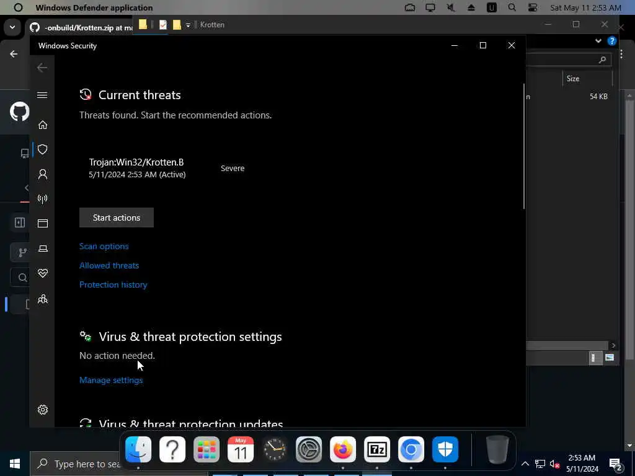
Task: Click the browser back arrow
Action: [x=14, y=54]
